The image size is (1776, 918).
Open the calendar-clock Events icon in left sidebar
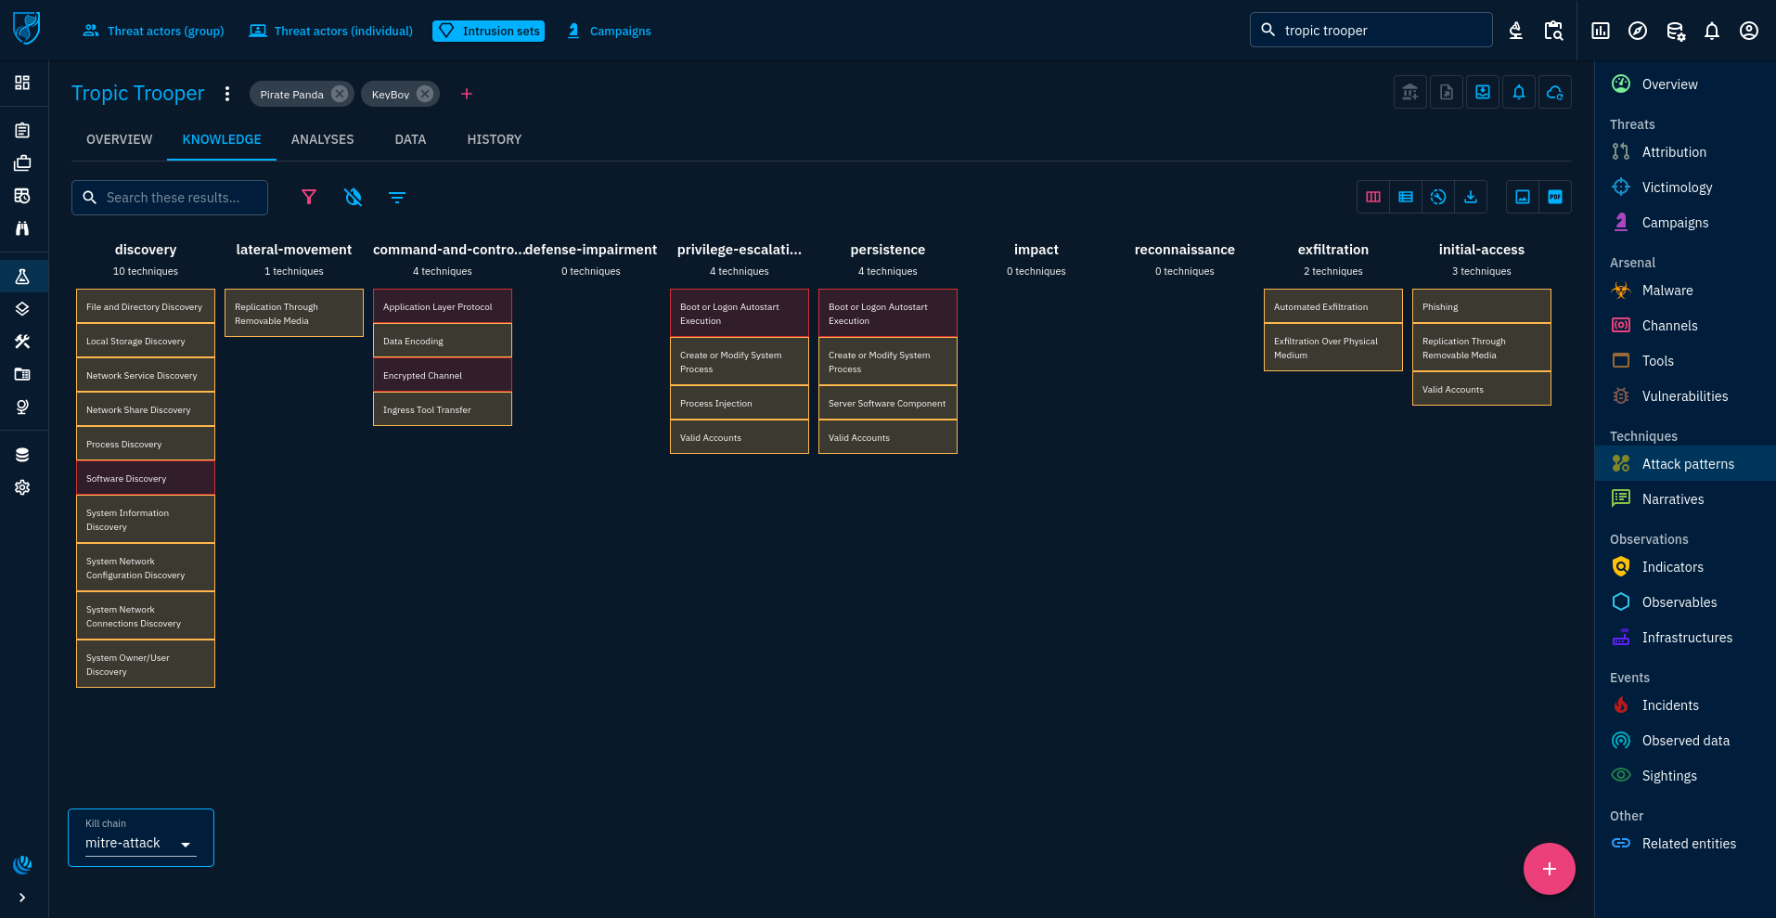[22, 196]
